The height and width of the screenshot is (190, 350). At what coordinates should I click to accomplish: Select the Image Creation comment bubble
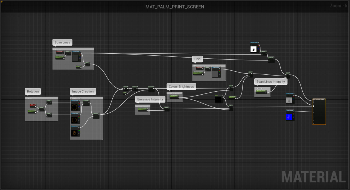click(x=83, y=91)
